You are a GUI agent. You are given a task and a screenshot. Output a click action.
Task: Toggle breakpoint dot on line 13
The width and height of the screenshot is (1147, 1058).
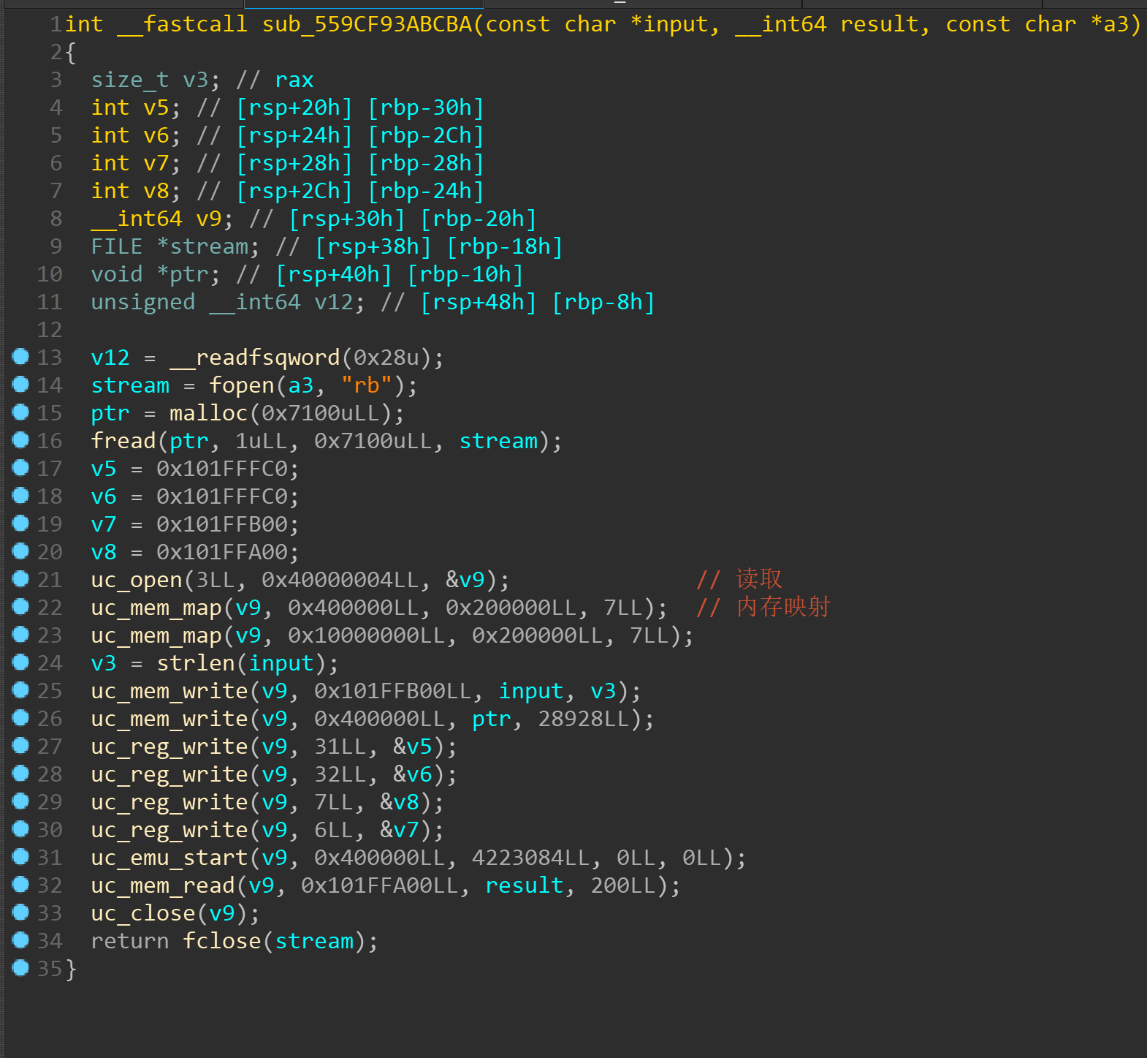coord(20,357)
